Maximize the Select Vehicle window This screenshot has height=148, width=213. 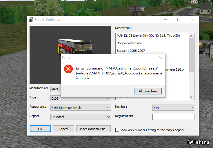(179, 20)
